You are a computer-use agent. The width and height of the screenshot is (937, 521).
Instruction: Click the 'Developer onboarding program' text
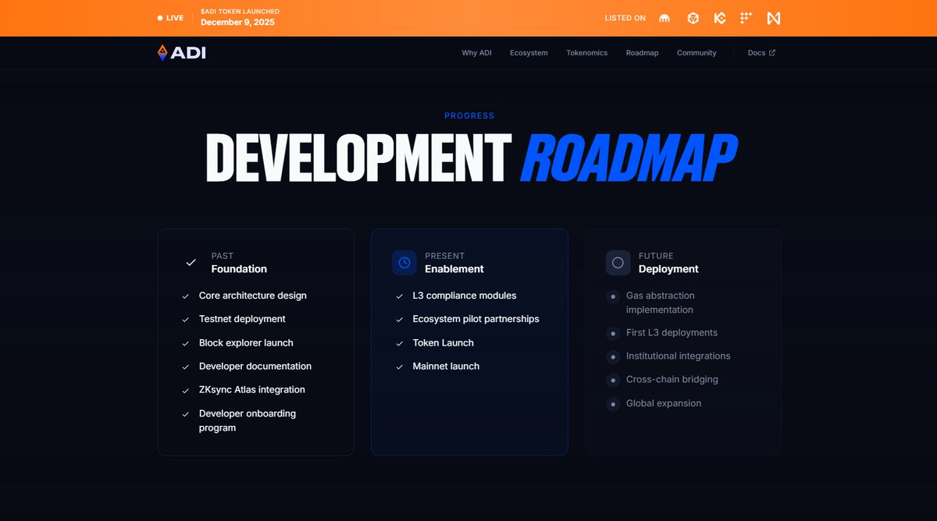248,421
